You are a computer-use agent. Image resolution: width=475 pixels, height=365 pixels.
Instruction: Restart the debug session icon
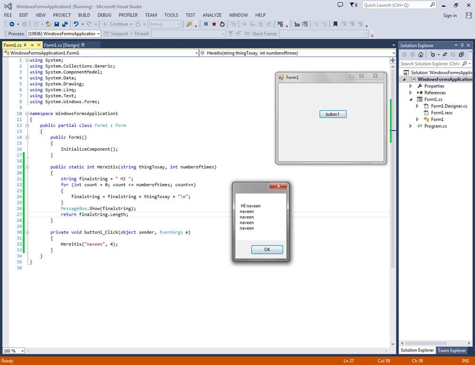223,24
